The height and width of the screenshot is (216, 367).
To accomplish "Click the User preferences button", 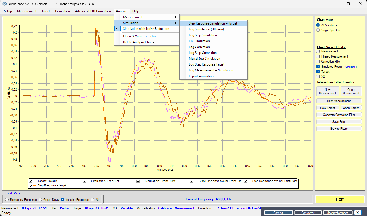I will pyautogui.click(x=337, y=213).
